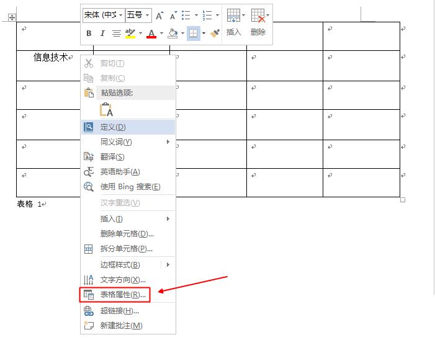This screenshot has width=435, height=345.
Task: Click the table resize handle at bottom right
Action: (x=403, y=200)
